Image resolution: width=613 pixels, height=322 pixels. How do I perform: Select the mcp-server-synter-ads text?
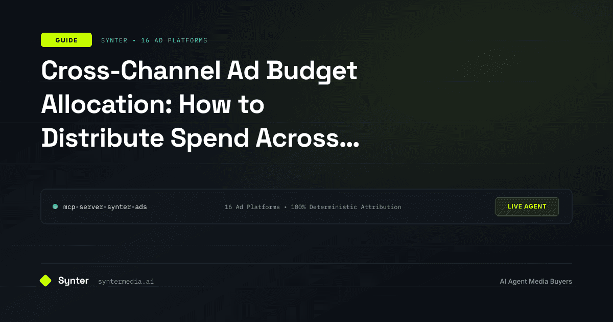coord(105,207)
